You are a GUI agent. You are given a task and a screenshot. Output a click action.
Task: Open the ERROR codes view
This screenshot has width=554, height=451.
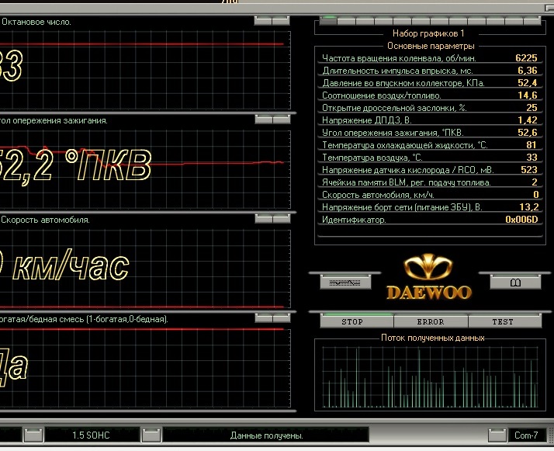pos(431,321)
